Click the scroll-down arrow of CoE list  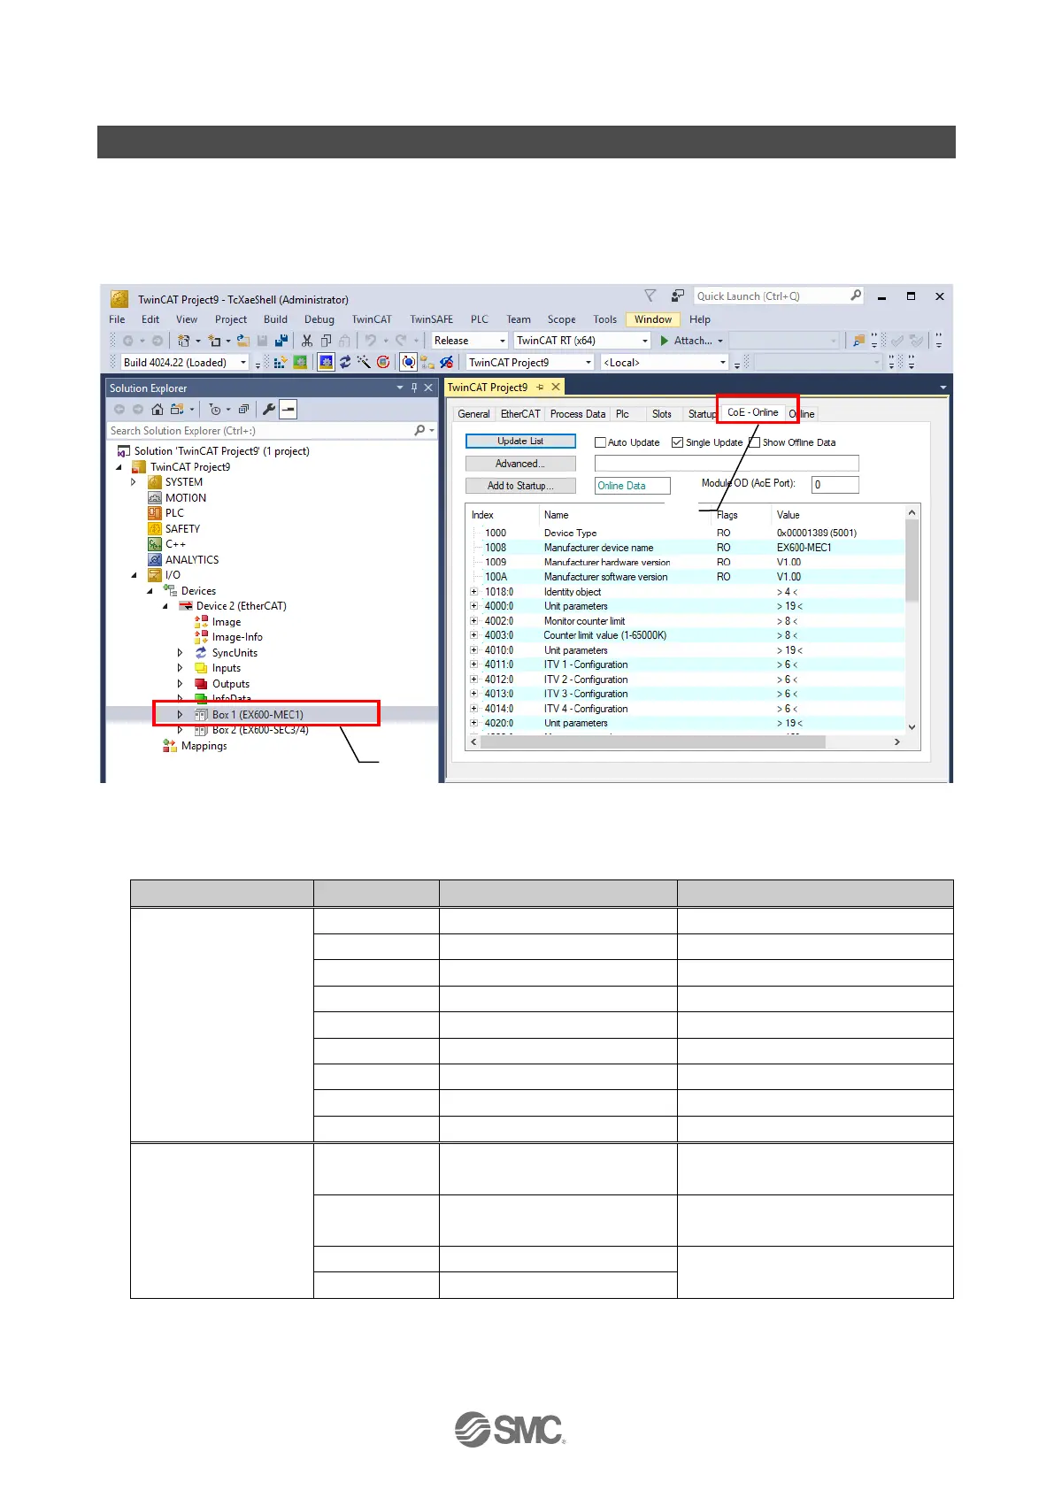912,727
